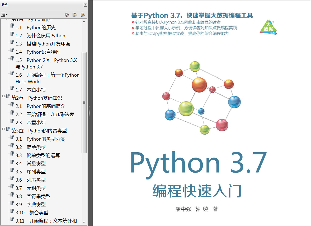The image size is (311, 226).
Task: Click the 大数据 triangle logo on cover
Action: 268,27
